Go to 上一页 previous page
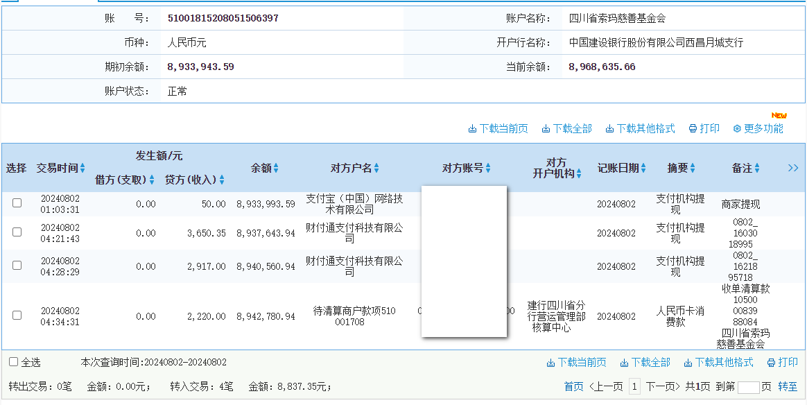The width and height of the screenshot is (807, 405). point(606,386)
